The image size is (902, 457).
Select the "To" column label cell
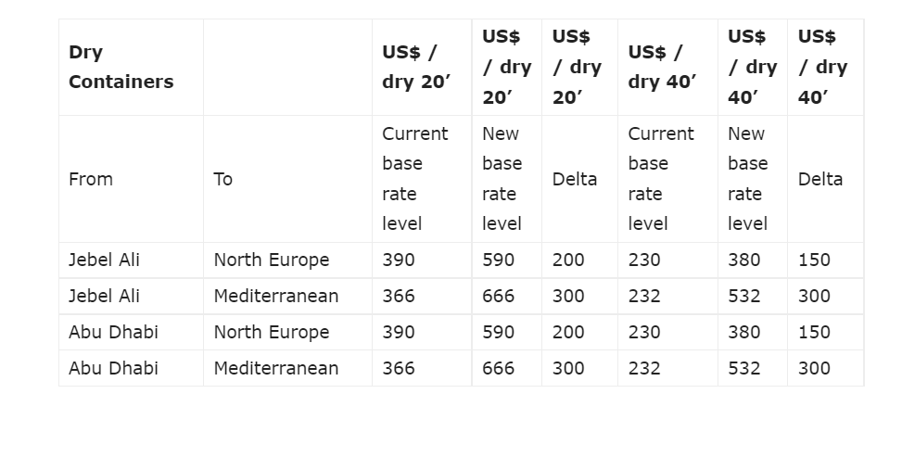coord(223,179)
